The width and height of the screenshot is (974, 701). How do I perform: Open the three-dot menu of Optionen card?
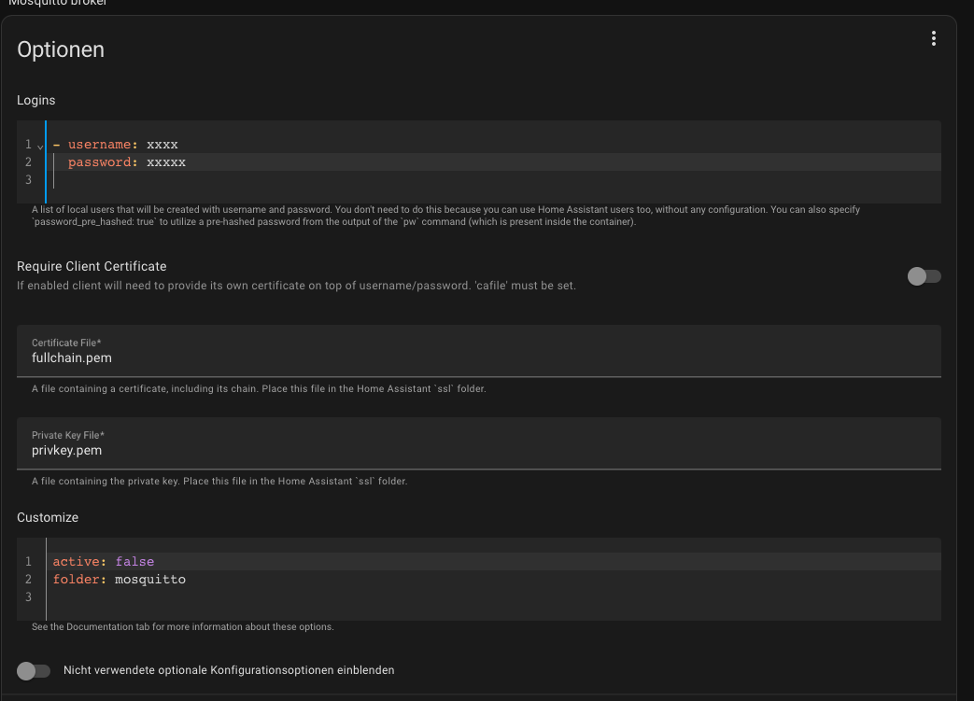[x=933, y=38]
